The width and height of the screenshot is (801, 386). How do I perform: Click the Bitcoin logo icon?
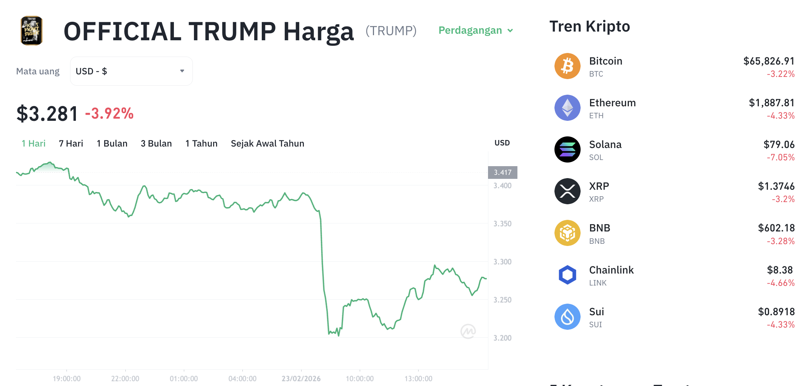(x=567, y=66)
